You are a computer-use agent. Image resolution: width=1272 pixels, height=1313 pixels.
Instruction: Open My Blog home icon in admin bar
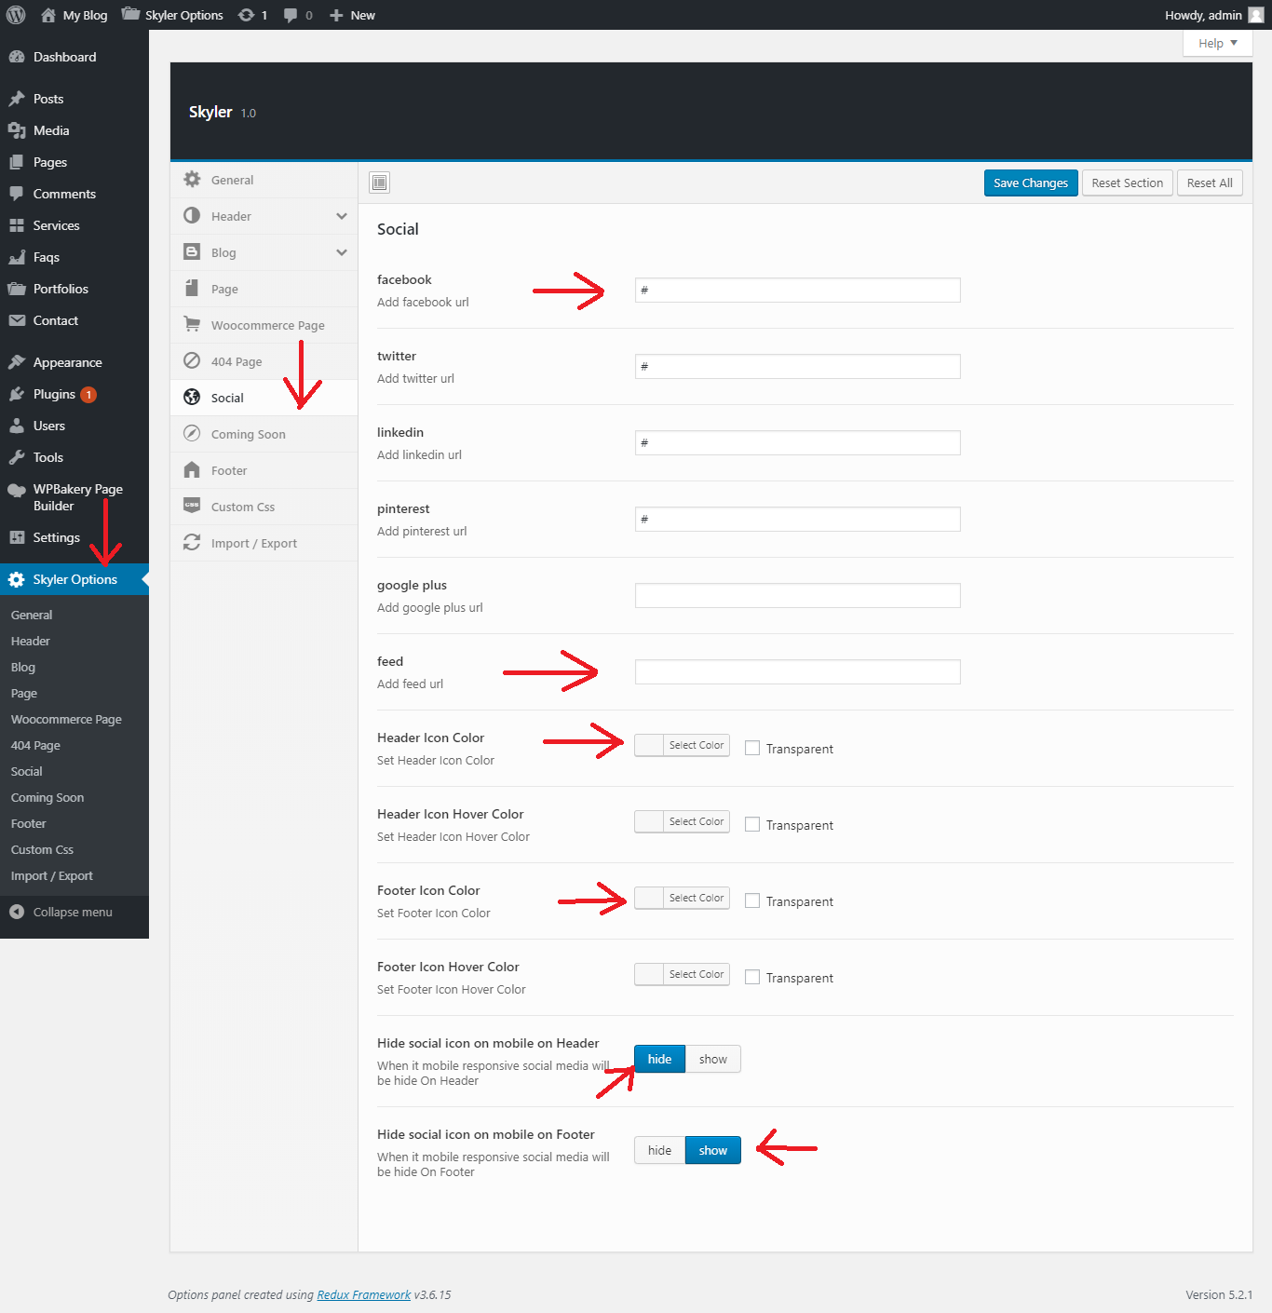(48, 15)
